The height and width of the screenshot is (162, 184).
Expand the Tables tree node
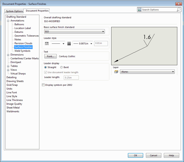pos(8,66)
